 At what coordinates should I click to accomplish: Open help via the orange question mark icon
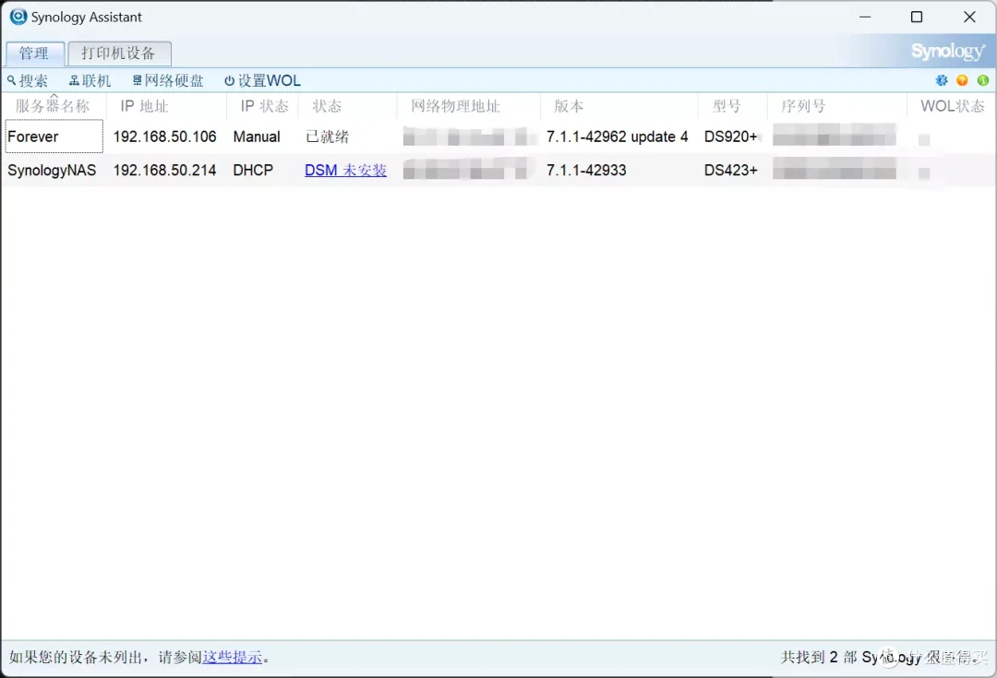pos(961,80)
